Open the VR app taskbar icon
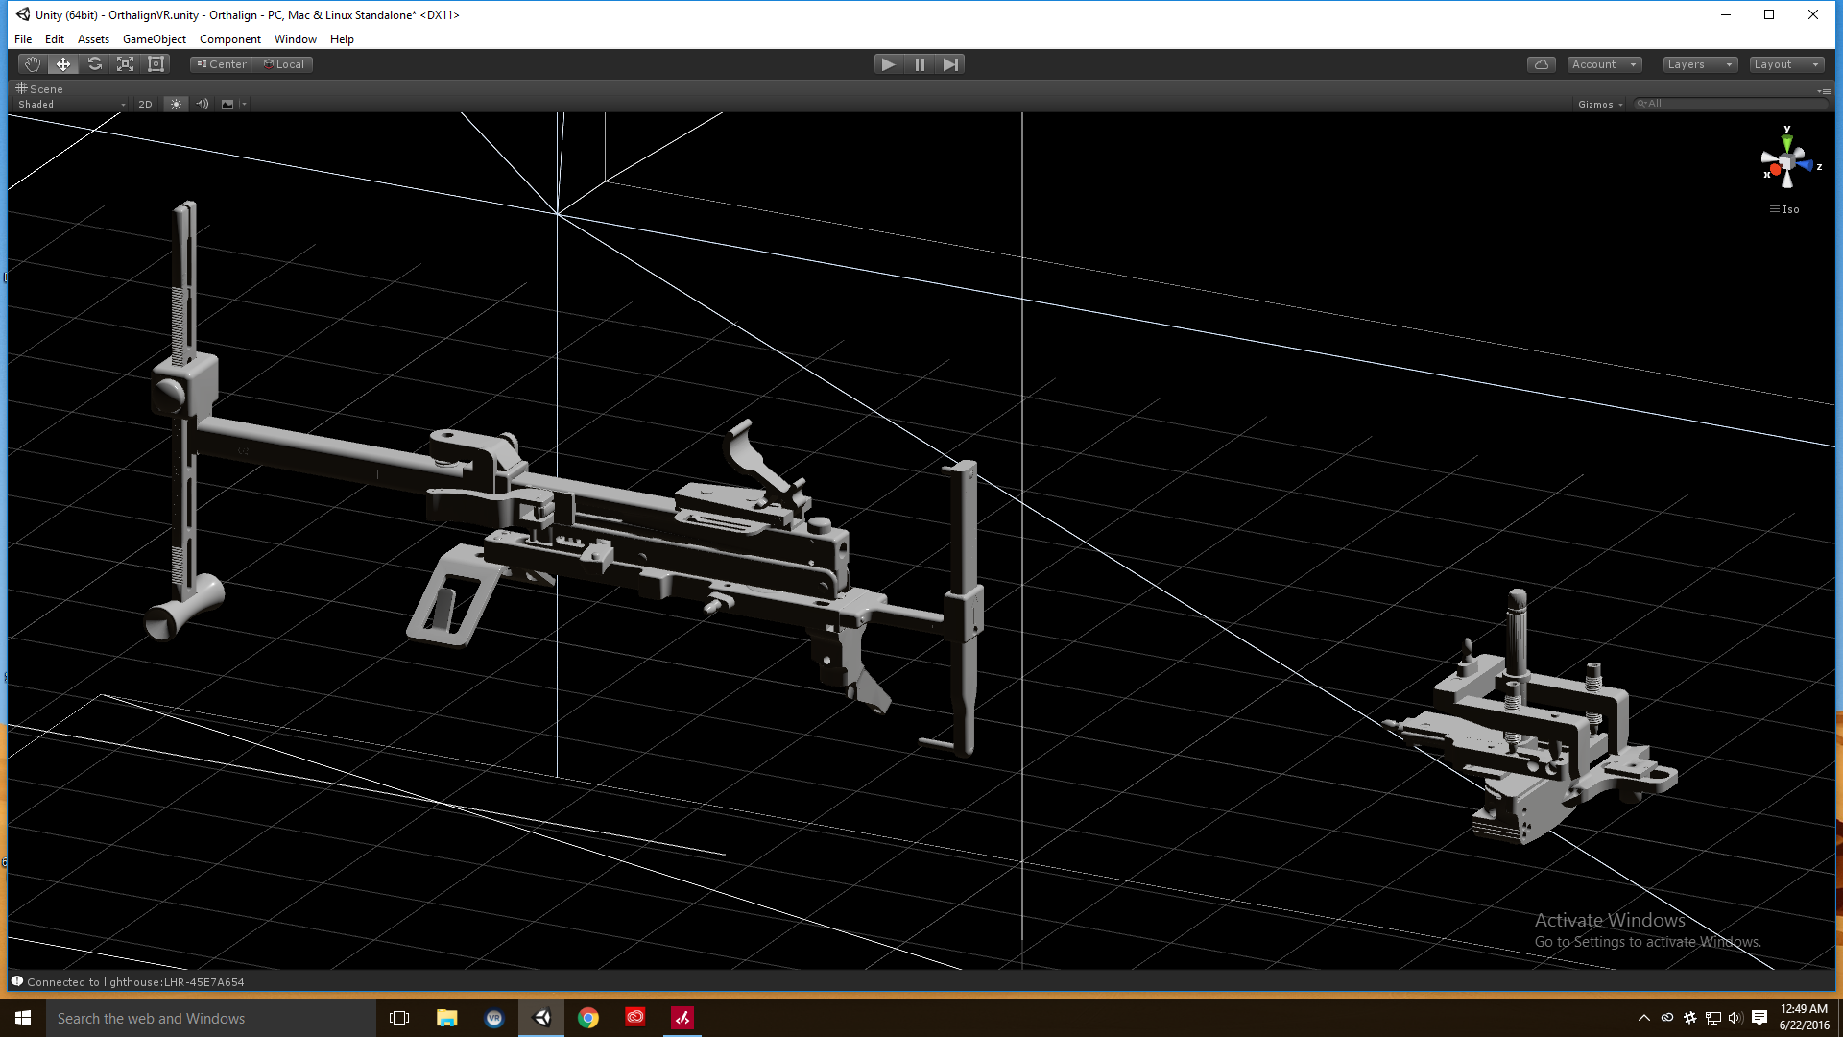This screenshot has width=1843, height=1037. pyautogui.click(x=494, y=1018)
